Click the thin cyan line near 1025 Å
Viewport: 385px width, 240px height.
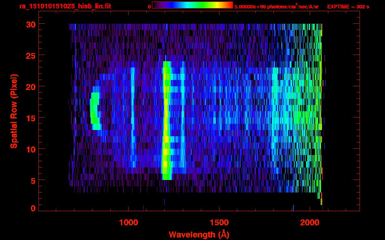tap(133, 117)
